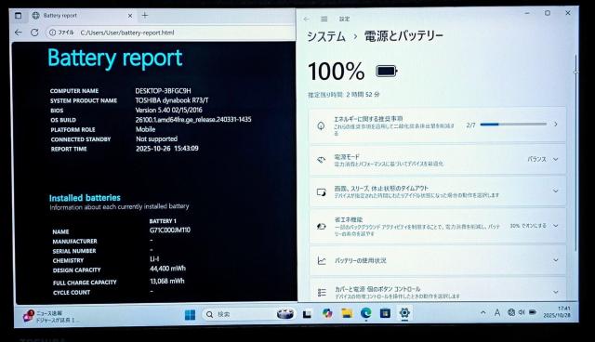Click the Settings window scrollbar
The width and height of the screenshot is (595, 342).
click(x=575, y=151)
